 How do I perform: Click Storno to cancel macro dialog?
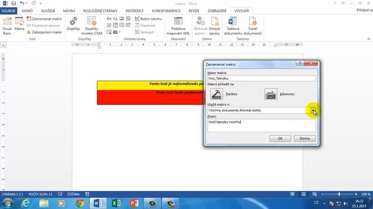(304, 138)
